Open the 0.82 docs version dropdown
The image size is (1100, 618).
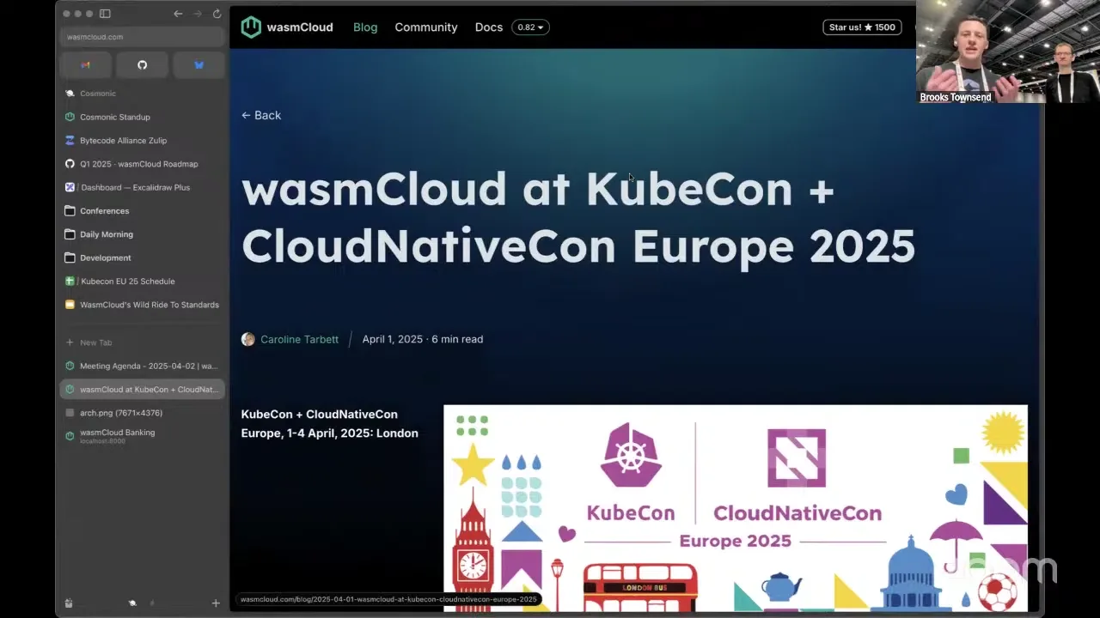coord(530,27)
